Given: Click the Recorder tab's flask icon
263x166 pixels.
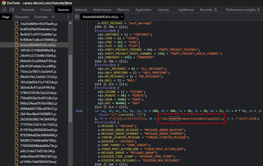Looking at the screenshot, I should click(216, 10).
